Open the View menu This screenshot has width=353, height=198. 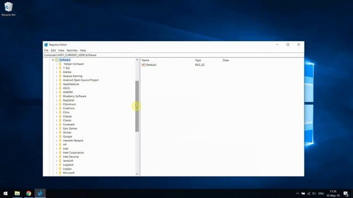[x=61, y=50]
